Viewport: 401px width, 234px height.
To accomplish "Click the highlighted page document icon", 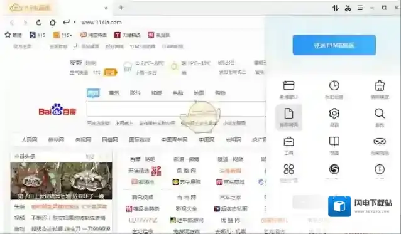I will [288, 117].
